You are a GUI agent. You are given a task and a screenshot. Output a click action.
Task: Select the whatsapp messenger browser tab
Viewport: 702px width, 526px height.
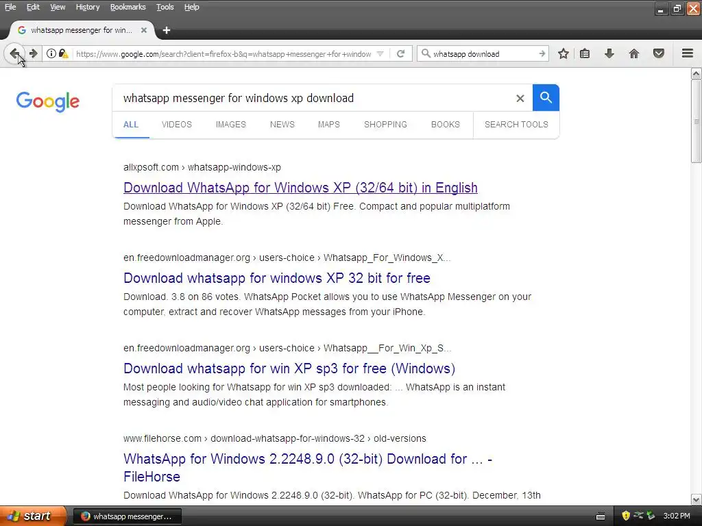pos(82,30)
